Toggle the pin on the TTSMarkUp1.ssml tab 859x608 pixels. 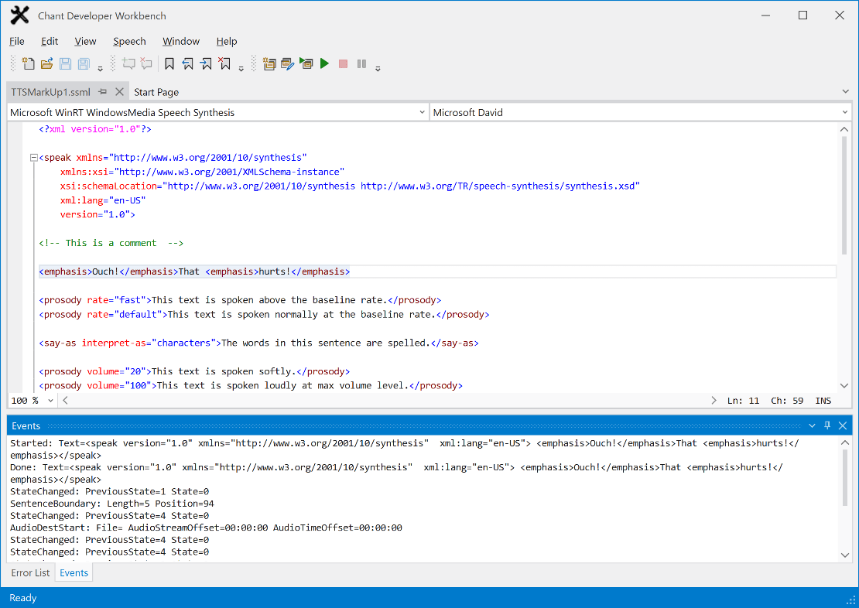coord(102,91)
